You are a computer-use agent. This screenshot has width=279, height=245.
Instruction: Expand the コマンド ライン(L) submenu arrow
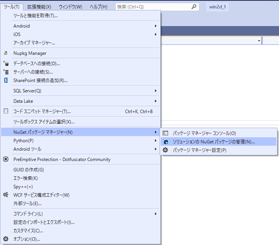tap(156, 214)
